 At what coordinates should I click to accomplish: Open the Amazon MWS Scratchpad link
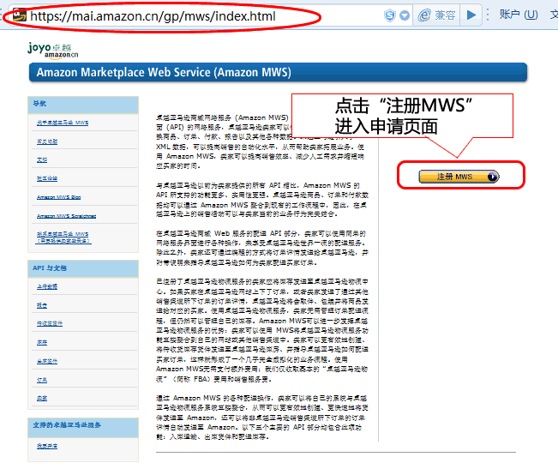pyautogui.click(x=66, y=216)
